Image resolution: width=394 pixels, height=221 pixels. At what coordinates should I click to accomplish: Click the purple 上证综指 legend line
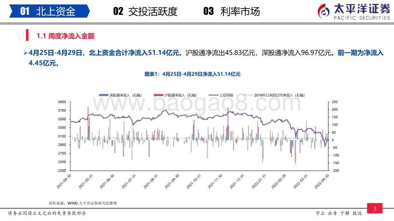pos(214,95)
